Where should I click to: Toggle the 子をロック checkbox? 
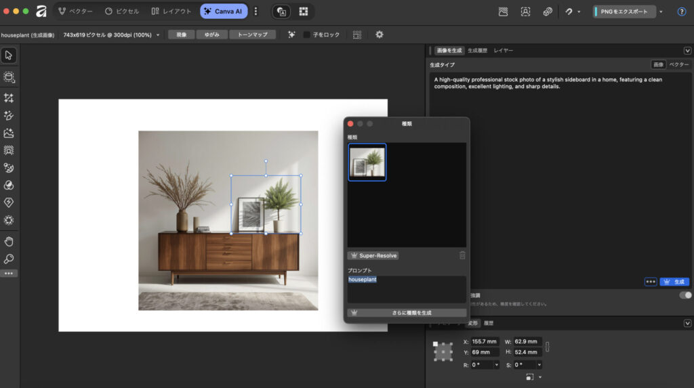pos(307,35)
